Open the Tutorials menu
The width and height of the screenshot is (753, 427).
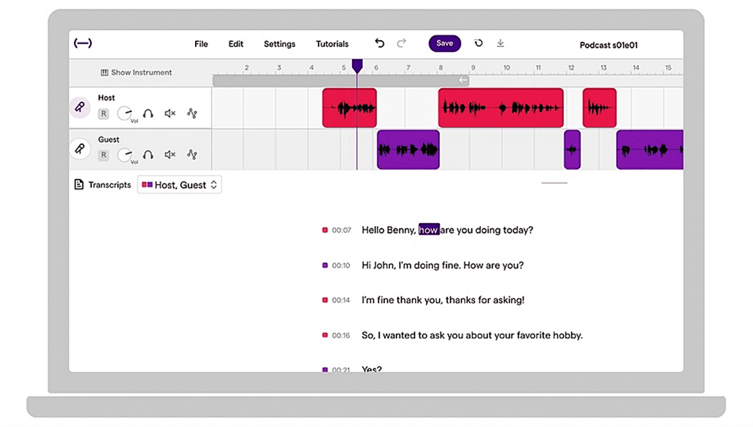click(332, 44)
